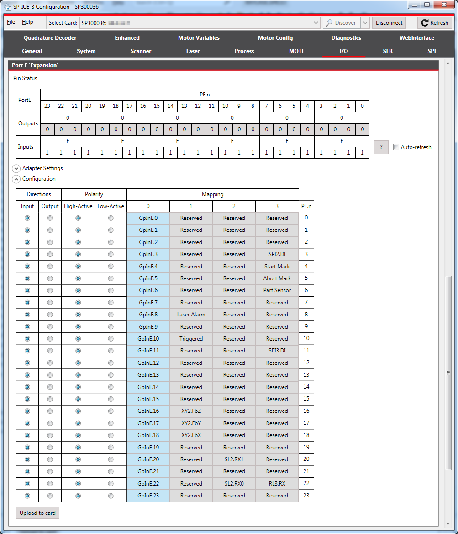The width and height of the screenshot is (458, 534).
Task: Select Input direction for PE.16
Action: pyautogui.click(x=27, y=411)
